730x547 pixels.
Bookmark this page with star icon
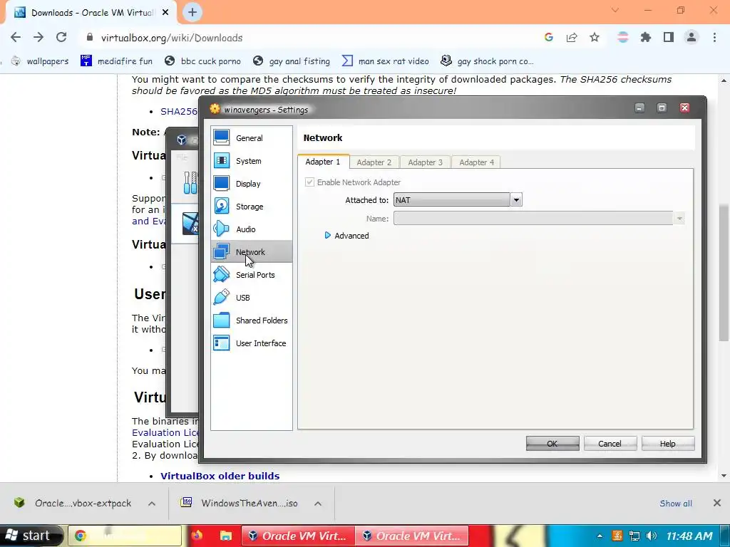pyautogui.click(x=594, y=37)
